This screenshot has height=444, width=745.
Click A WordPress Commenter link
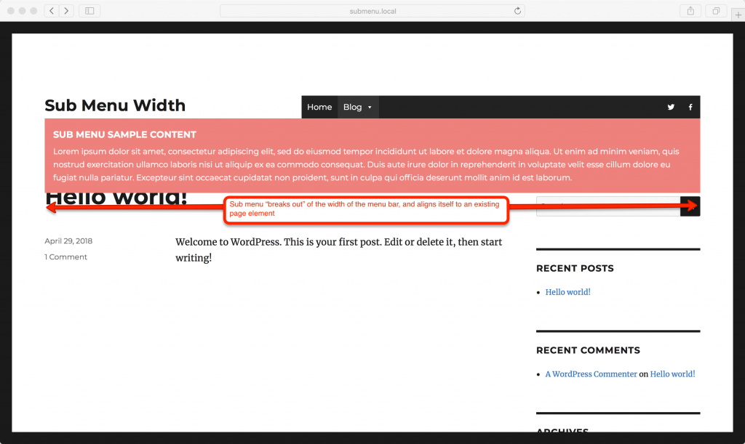coord(591,374)
